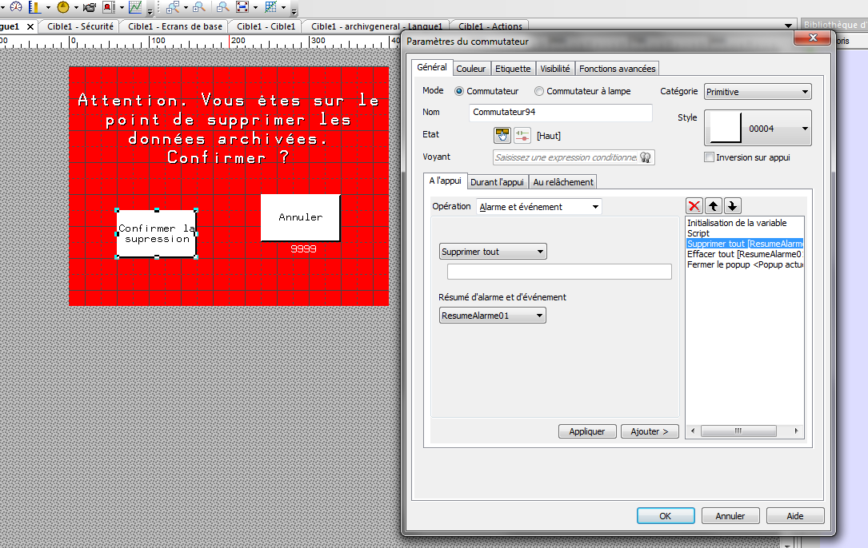Move selected operation up with arrow icon
868x548 pixels.
(714, 206)
